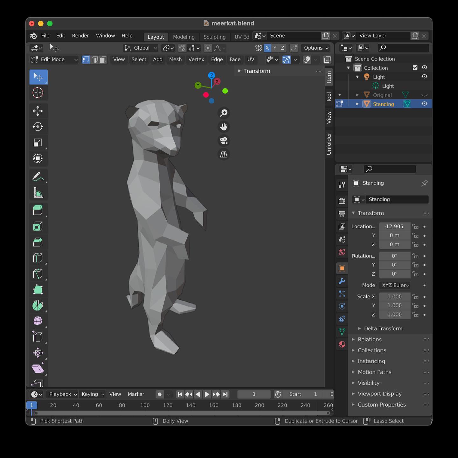Choose the Knife tool
This screenshot has height=458, width=458.
[x=38, y=274]
